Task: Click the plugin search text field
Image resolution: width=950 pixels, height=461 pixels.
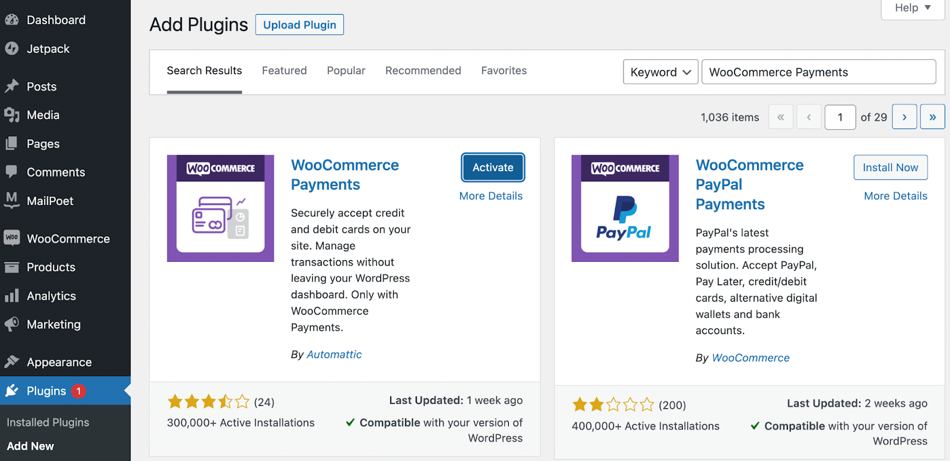Action: coord(818,72)
